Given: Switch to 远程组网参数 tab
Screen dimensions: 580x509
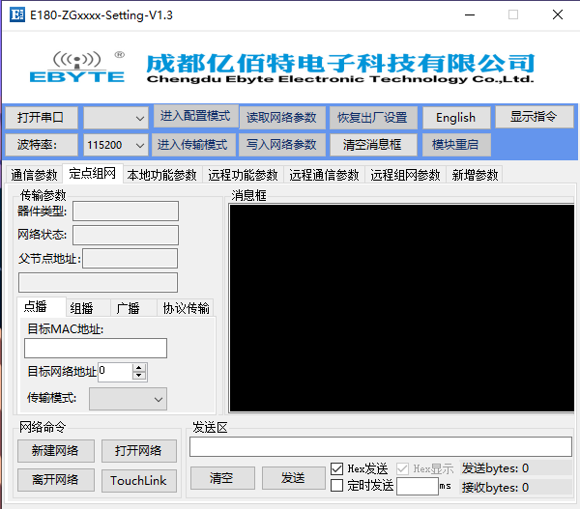Looking at the screenshot, I should [405, 175].
